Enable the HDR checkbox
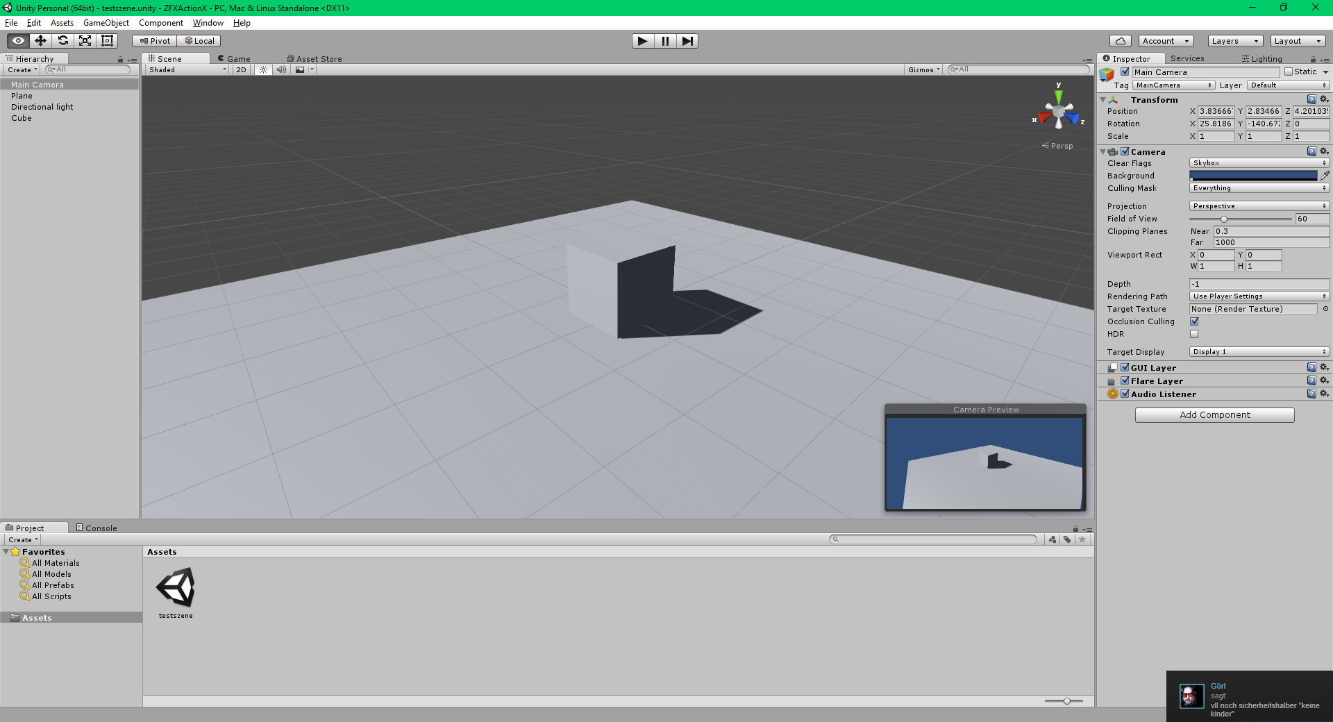The image size is (1333, 722). click(x=1194, y=334)
